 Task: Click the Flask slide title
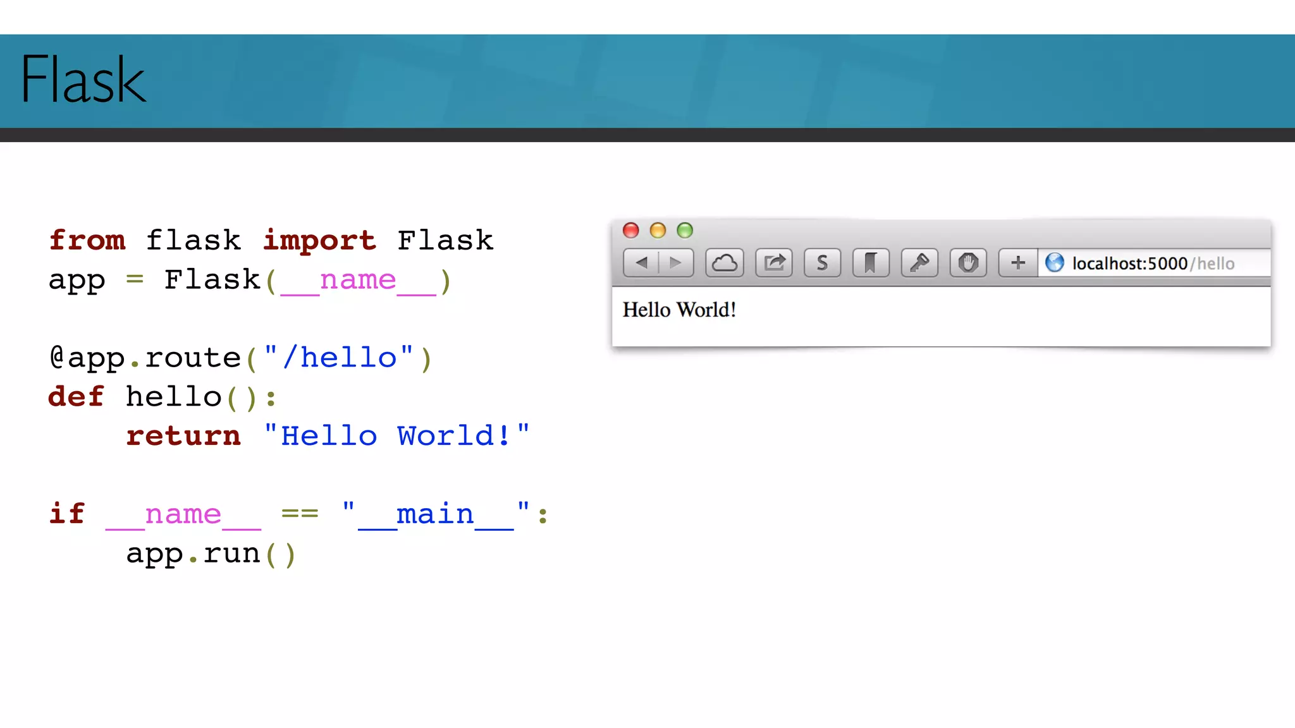tap(83, 79)
